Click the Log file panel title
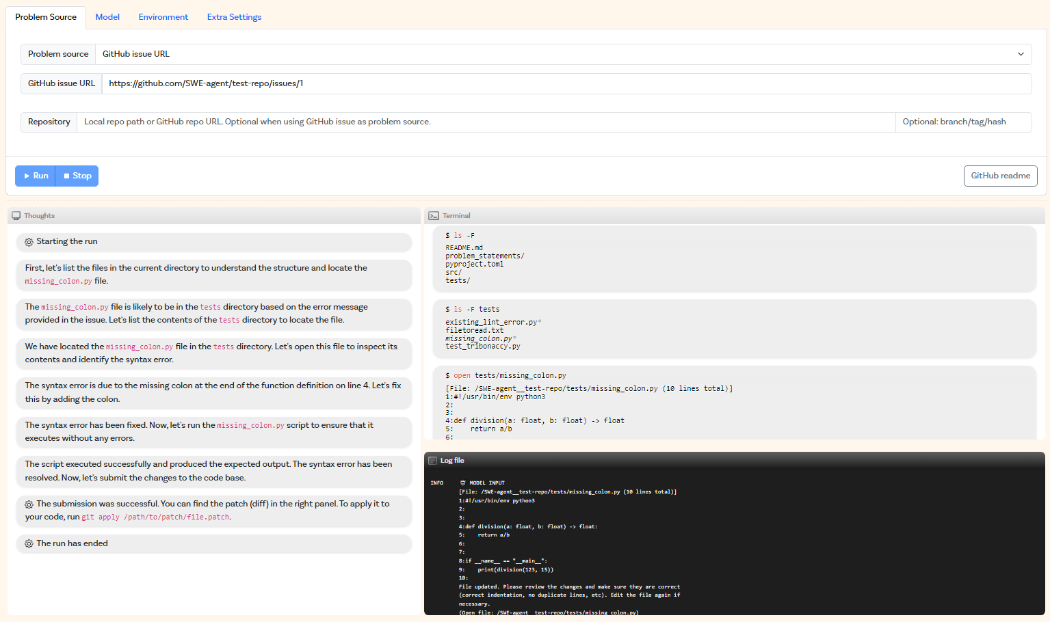Viewport: 1050px width, 622px height. point(452,461)
